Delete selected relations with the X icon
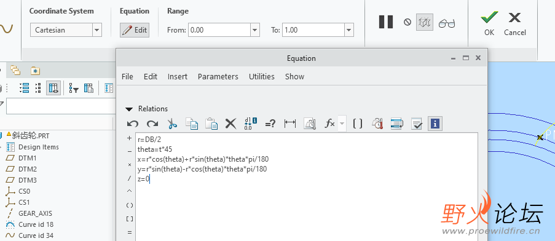 pos(230,124)
